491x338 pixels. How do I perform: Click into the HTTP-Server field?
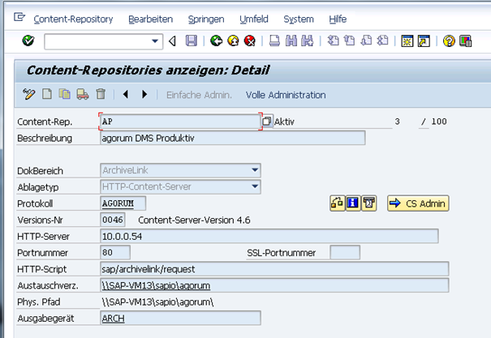[269, 236]
